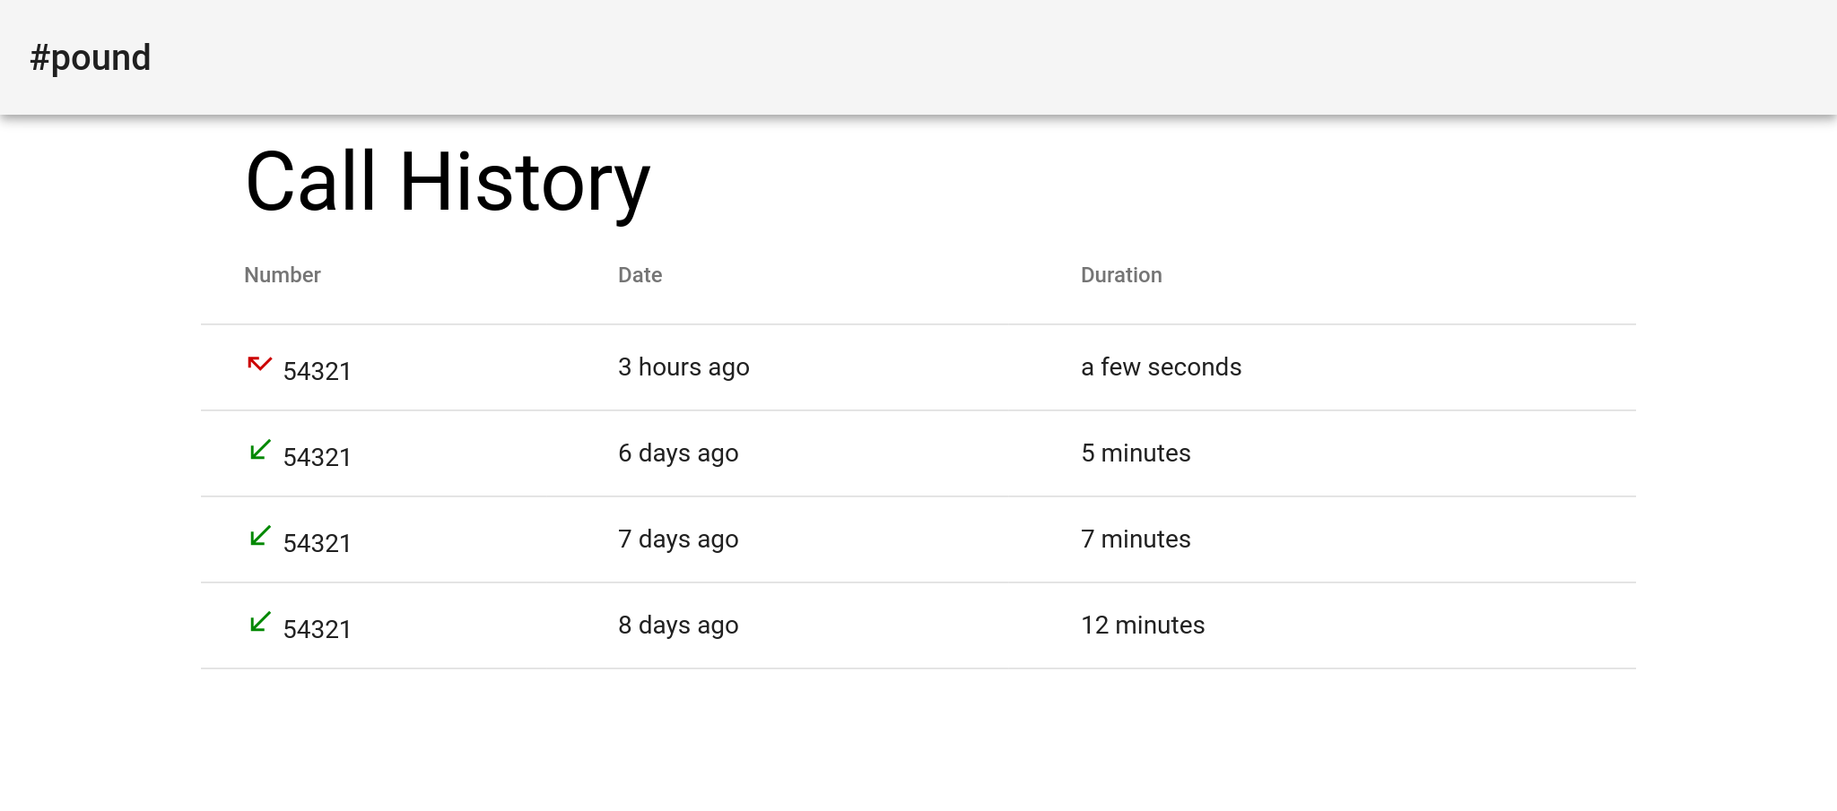Image resolution: width=1837 pixels, height=811 pixels.
Task: Select number 54321 from 7 days ago
Action: (x=317, y=543)
